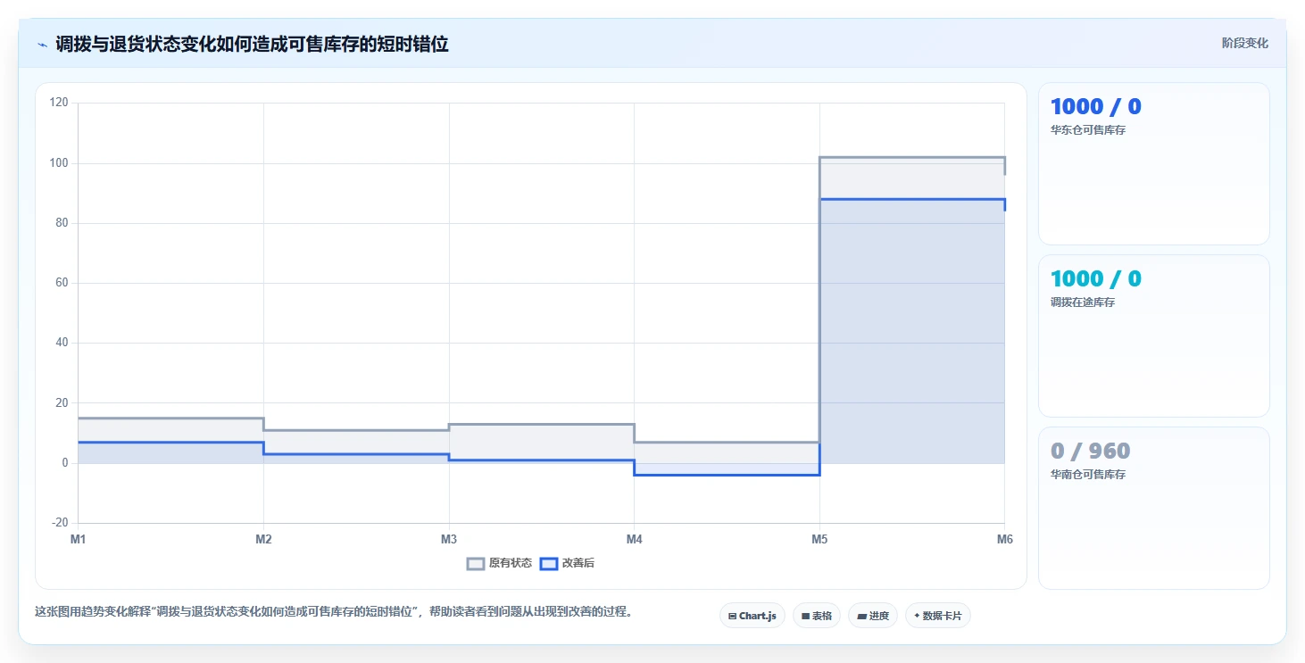Click the description text below the chart
Image resolution: width=1305 pixels, height=663 pixels.
tap(334, 612)
